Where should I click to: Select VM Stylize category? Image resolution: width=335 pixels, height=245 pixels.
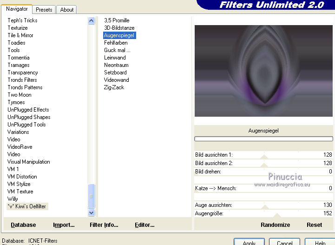19,184
